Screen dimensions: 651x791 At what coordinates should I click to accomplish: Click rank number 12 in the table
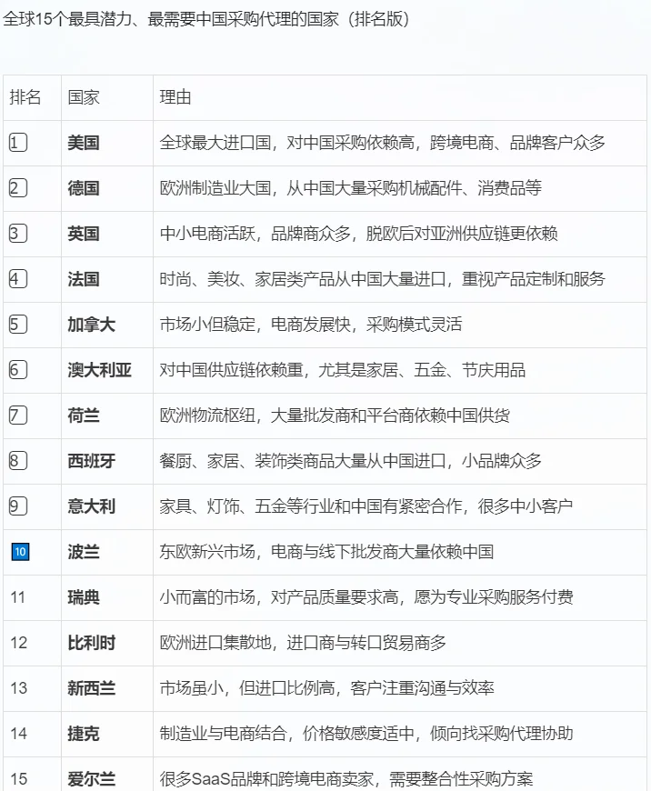(x=18, y=643)
